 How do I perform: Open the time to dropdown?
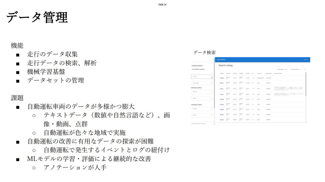[x=202, y=115]
